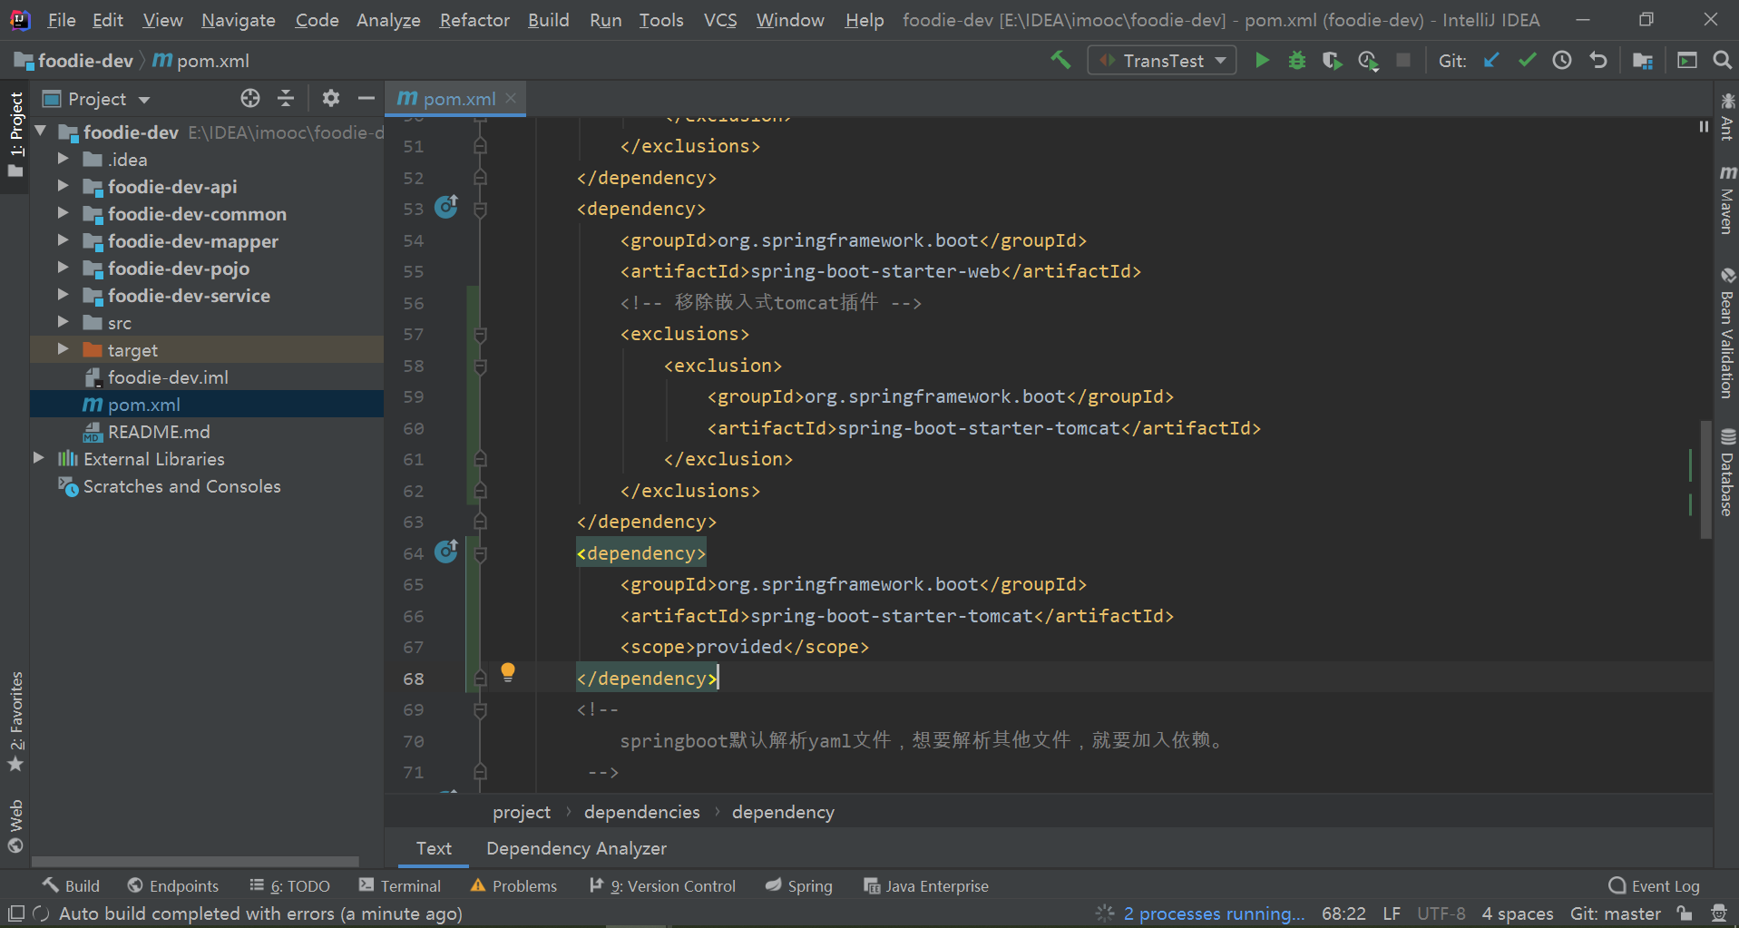Open the Maven side tool window

(1727, 200)
